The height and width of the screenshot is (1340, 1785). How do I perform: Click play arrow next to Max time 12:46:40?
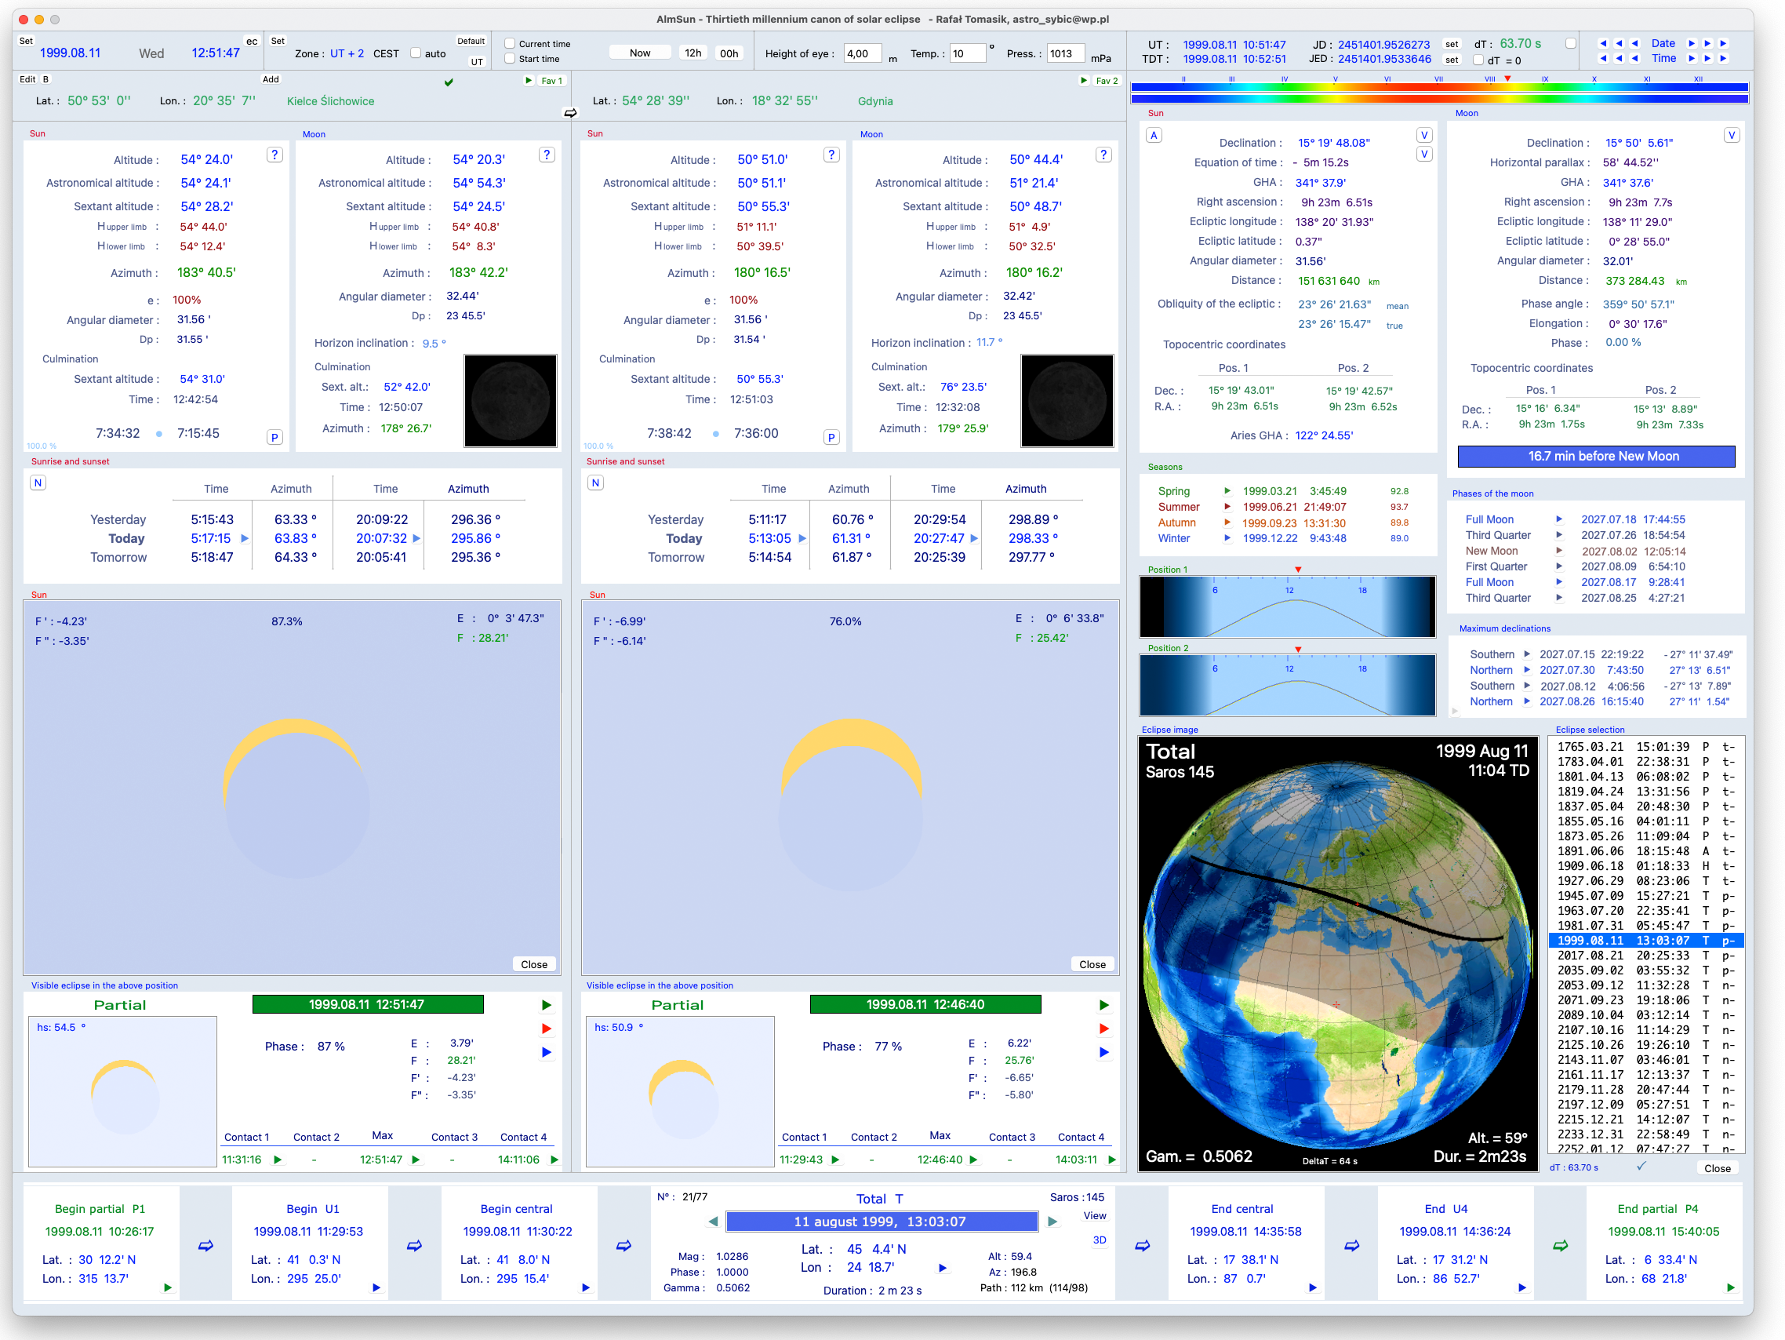(x=973, y=1160)
